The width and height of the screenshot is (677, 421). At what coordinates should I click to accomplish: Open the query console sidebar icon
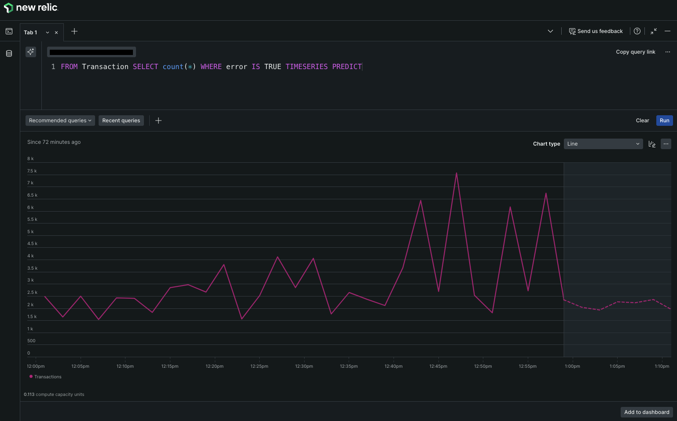[x=9, y=31]
